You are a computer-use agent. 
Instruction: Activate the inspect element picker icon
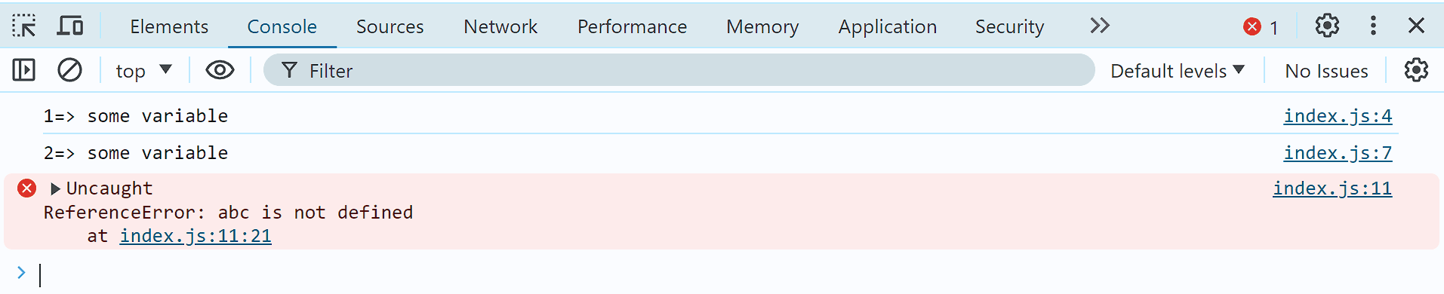(x=24, y=26)
